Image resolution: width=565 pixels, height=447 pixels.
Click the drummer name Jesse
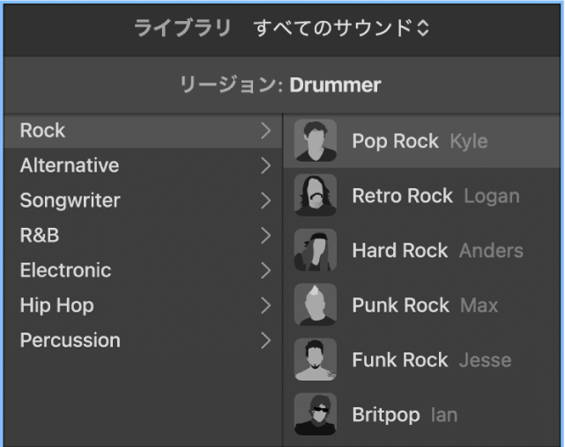pyautogui.click(x=486, y=361)
